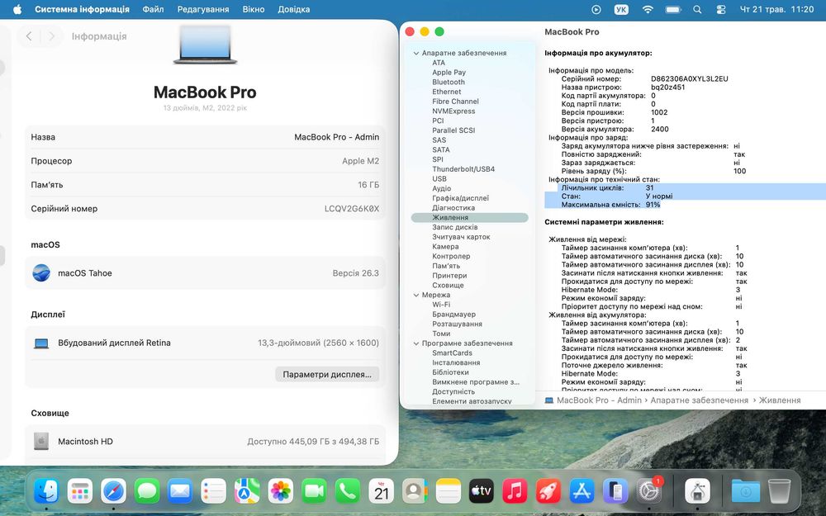Open System Settings with badge in Dock
826x516 pixels.
(649, 492)
